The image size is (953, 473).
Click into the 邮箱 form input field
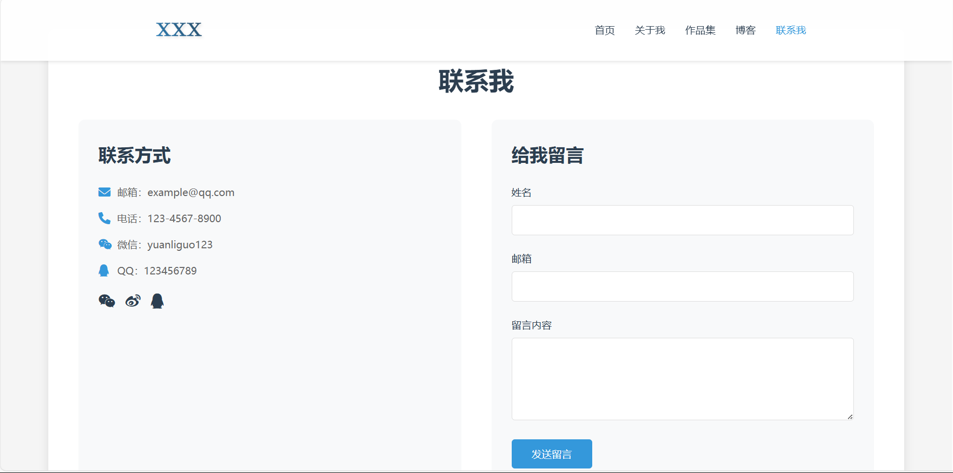(682, 287)
